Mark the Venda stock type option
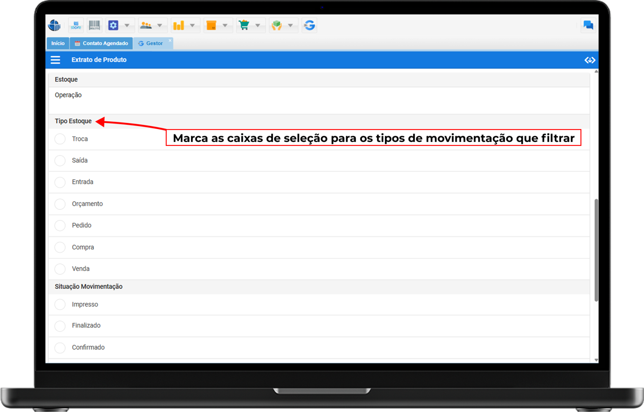This screenshot has height=412, width=644. [x=60, y=269]
